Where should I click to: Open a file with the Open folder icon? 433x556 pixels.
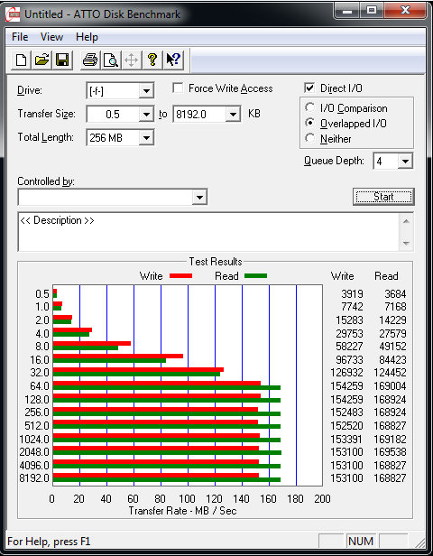coord(41,60)
